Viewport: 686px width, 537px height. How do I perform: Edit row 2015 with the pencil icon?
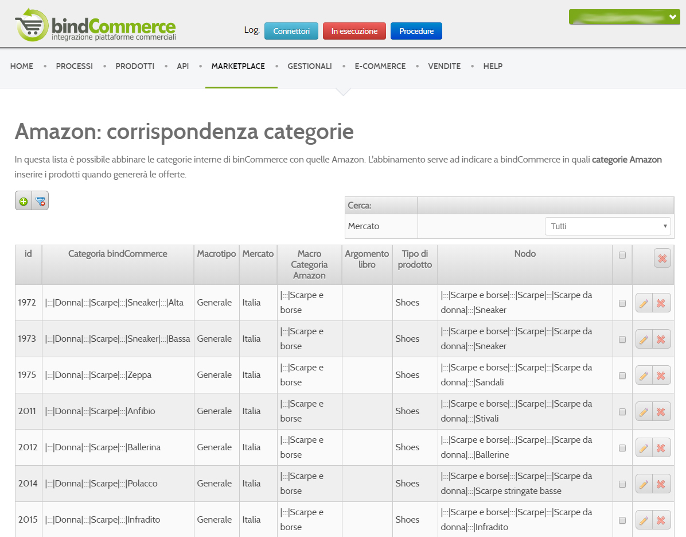click(644, 520)
